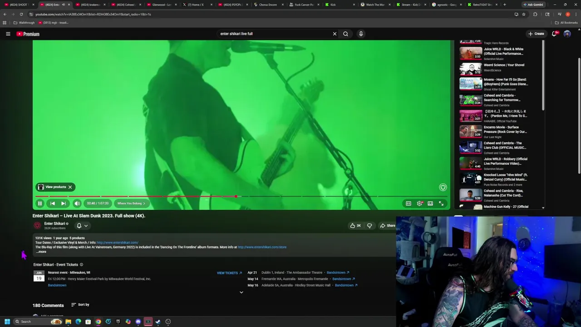Open the notifications bell in header
This screenshot has height=327, width=581.
coord(554,34)
